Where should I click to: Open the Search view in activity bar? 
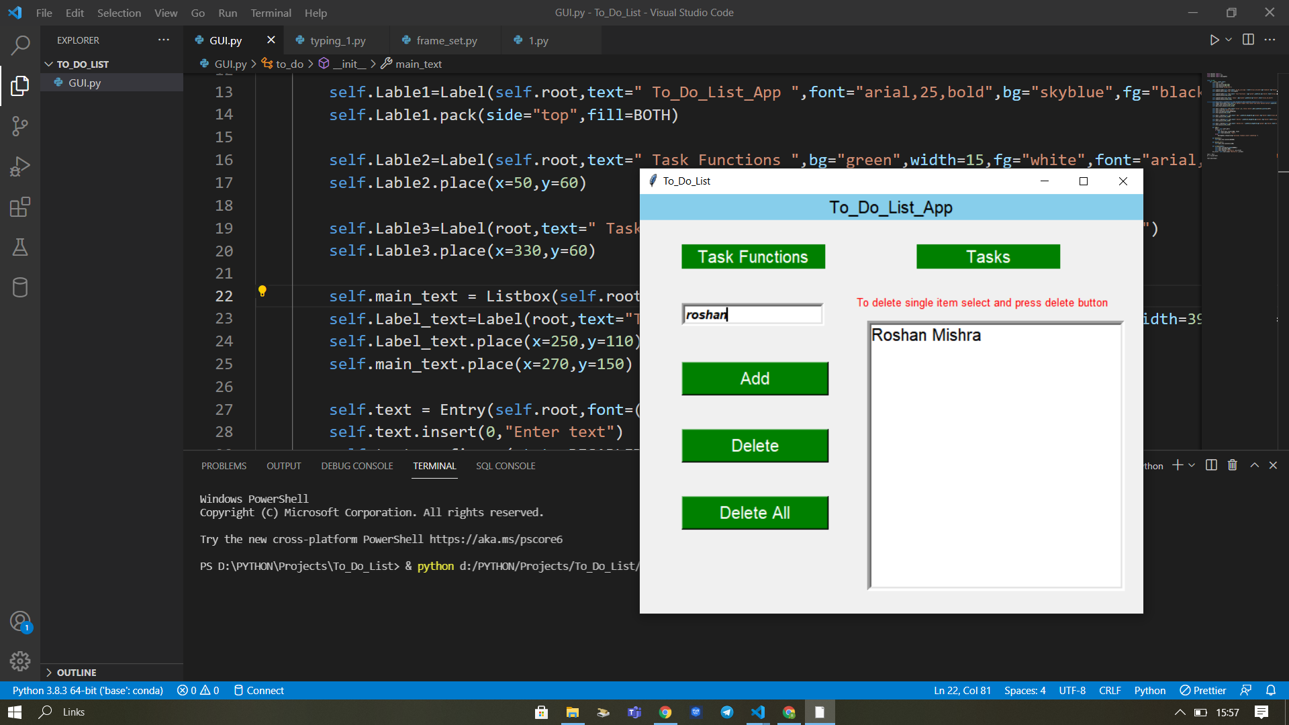(20, 45)
